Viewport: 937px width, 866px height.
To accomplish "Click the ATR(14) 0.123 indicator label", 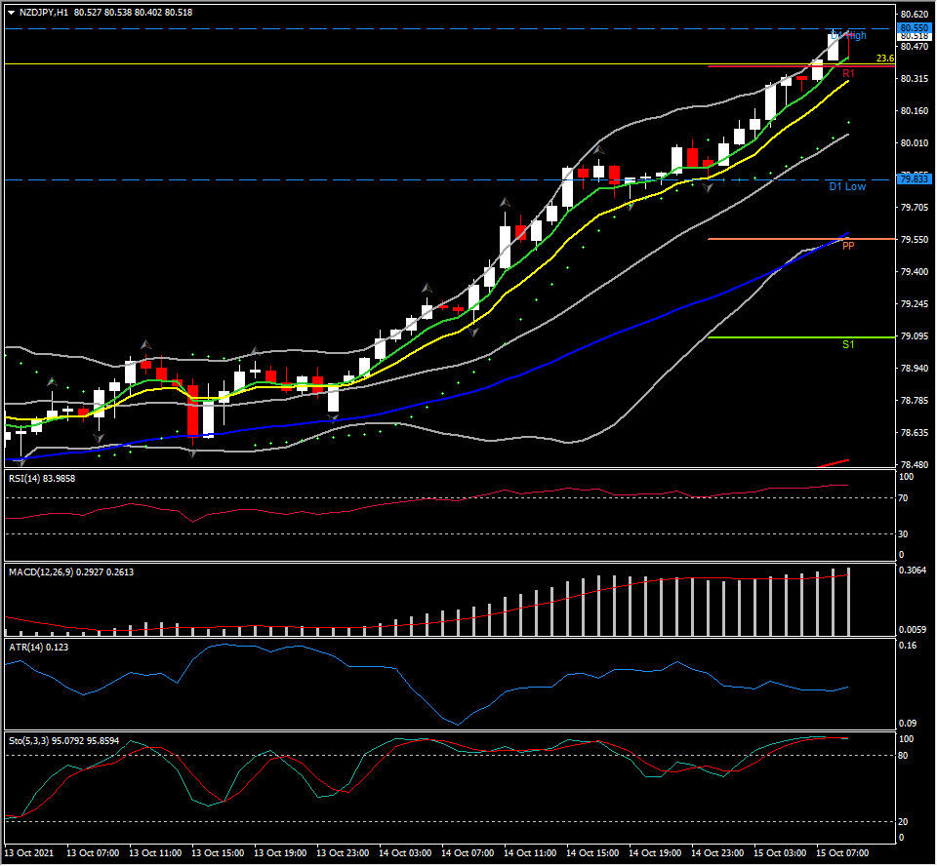I will (x=39, y=647).
